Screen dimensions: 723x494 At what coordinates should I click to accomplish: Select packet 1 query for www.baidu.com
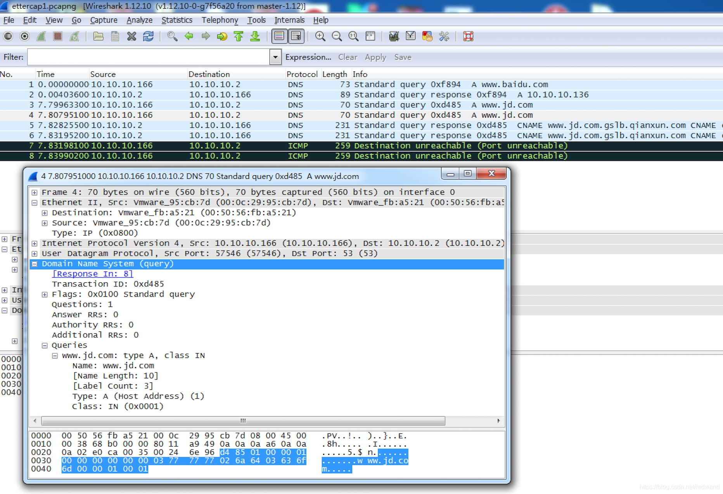pyautogui.click(x=361, y=85)
